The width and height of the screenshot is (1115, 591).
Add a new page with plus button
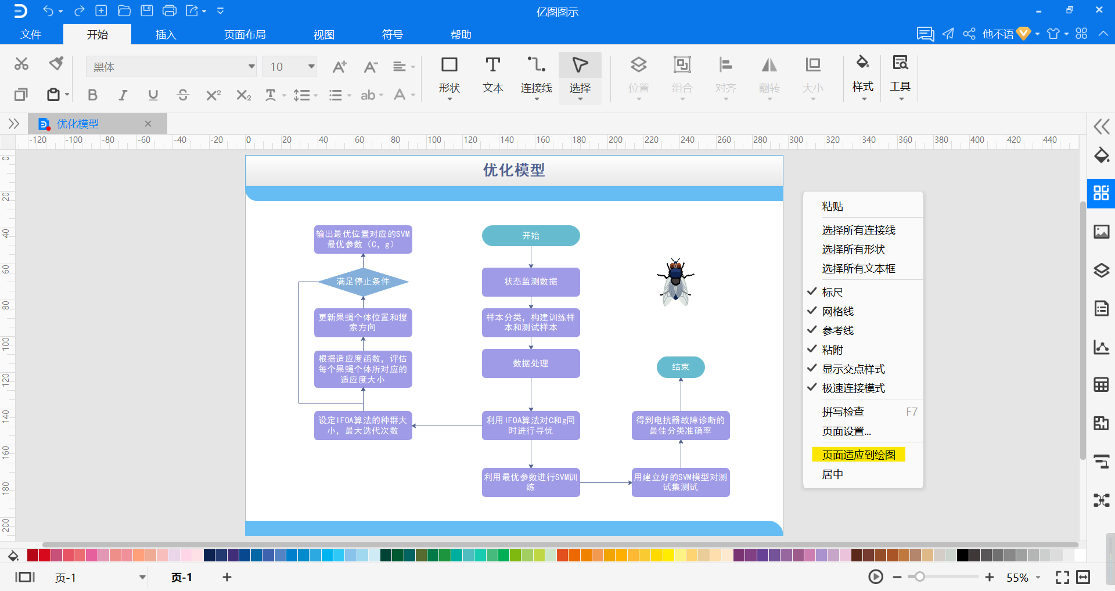[x=227, y=577]
